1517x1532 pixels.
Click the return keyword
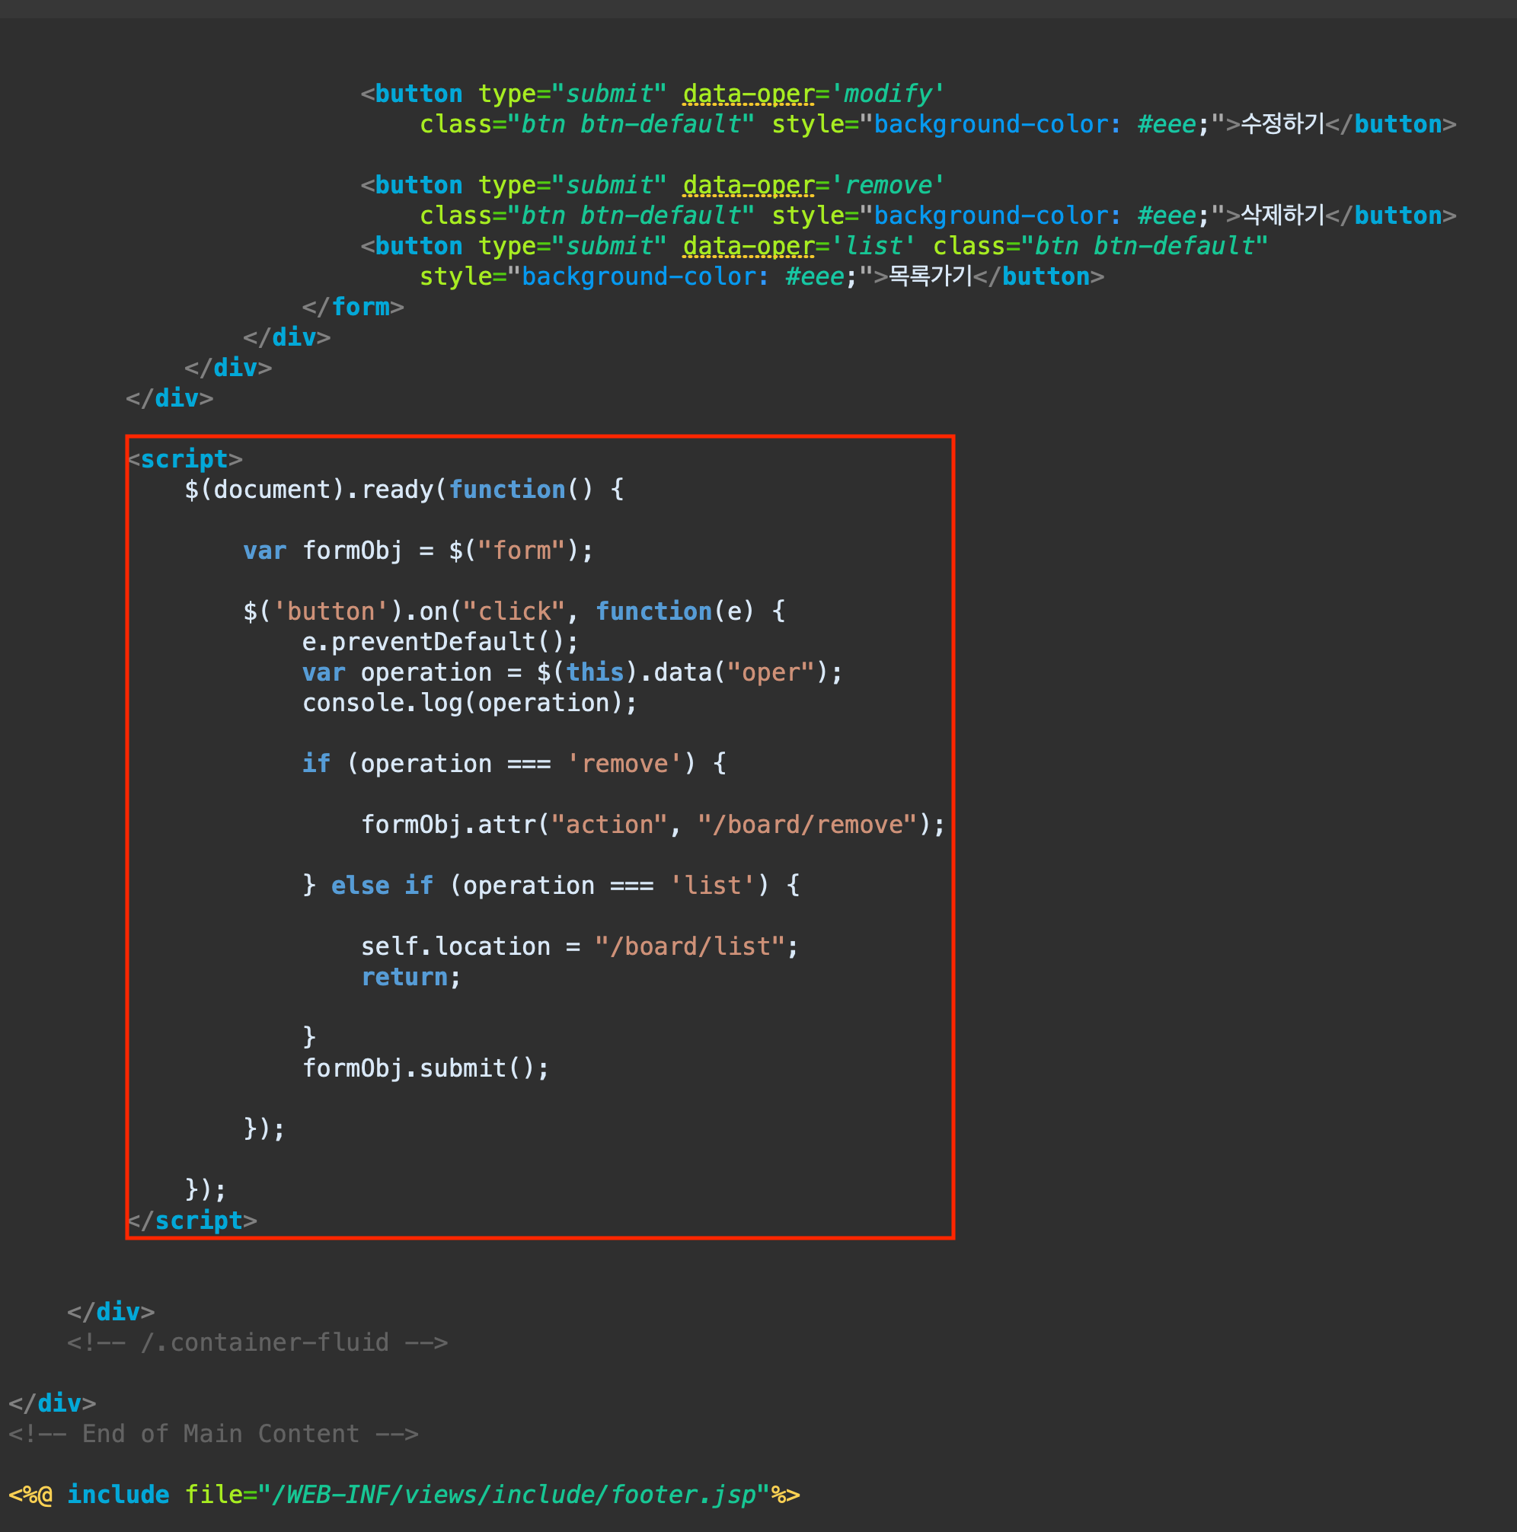404,977
